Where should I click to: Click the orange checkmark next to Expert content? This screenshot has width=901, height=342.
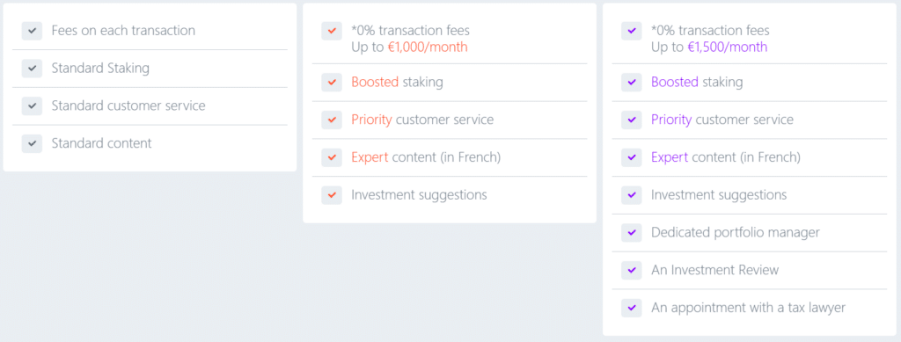pos(332,157)
